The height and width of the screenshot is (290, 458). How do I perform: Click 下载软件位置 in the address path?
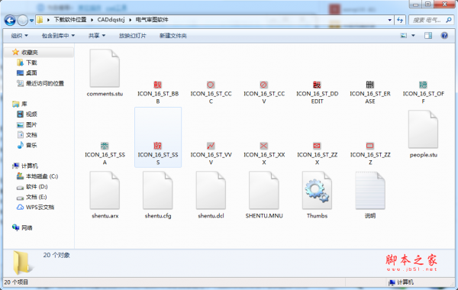pos(70,20)
